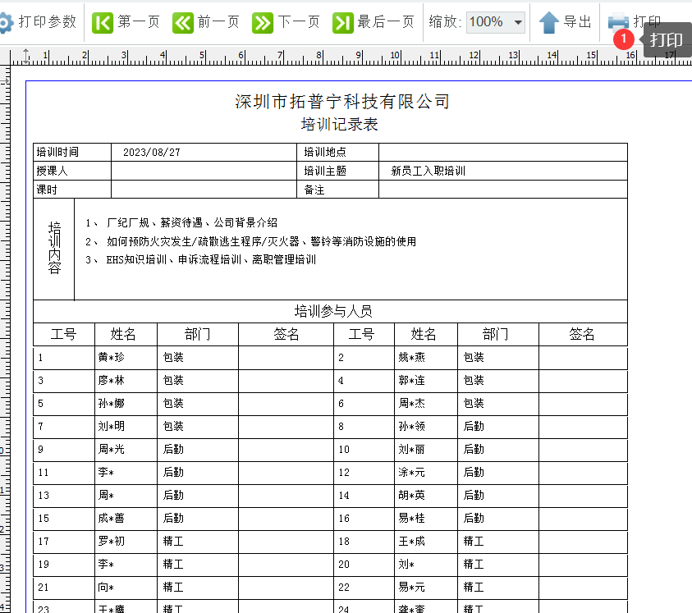Click the arrow marker on the left ruler

[x=5, y=80]
